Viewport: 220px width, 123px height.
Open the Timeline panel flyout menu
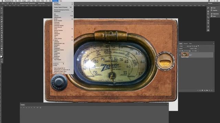click(167, 105)
